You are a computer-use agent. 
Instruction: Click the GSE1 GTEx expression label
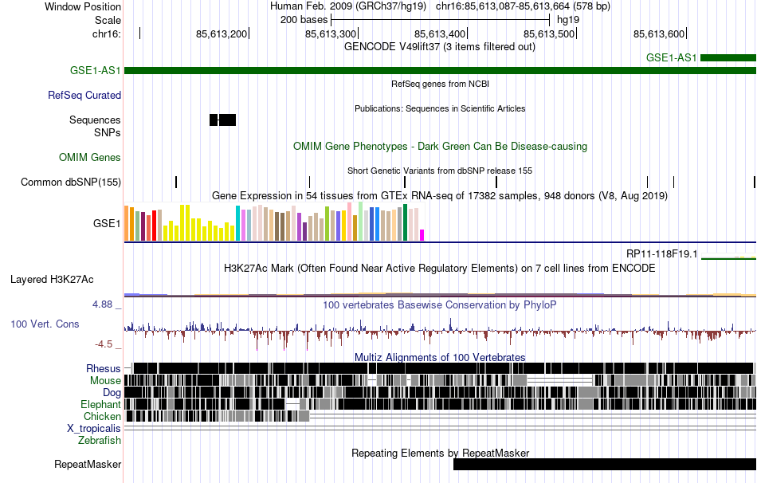pos(107,223)
